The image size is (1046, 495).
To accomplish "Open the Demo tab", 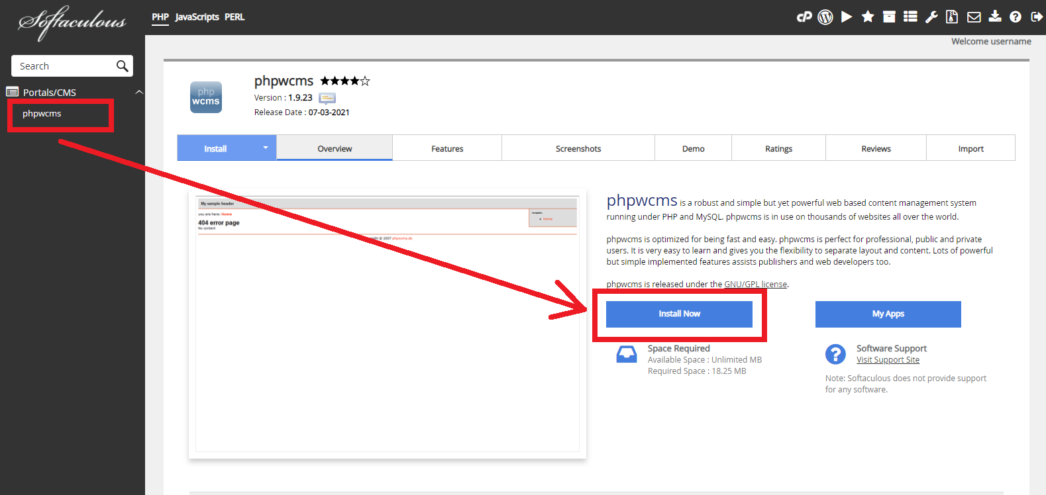I will (694, 149).
